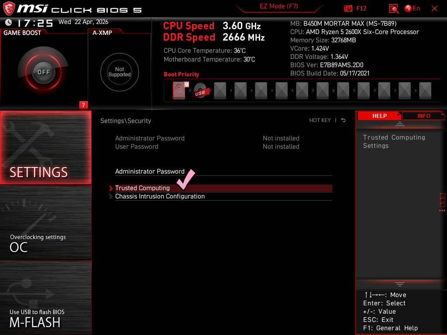The height and width of the screenshot is (335, 447).
Task: Click arrow beside Chassis Intrusion Configuration
Action: [111, 196]
